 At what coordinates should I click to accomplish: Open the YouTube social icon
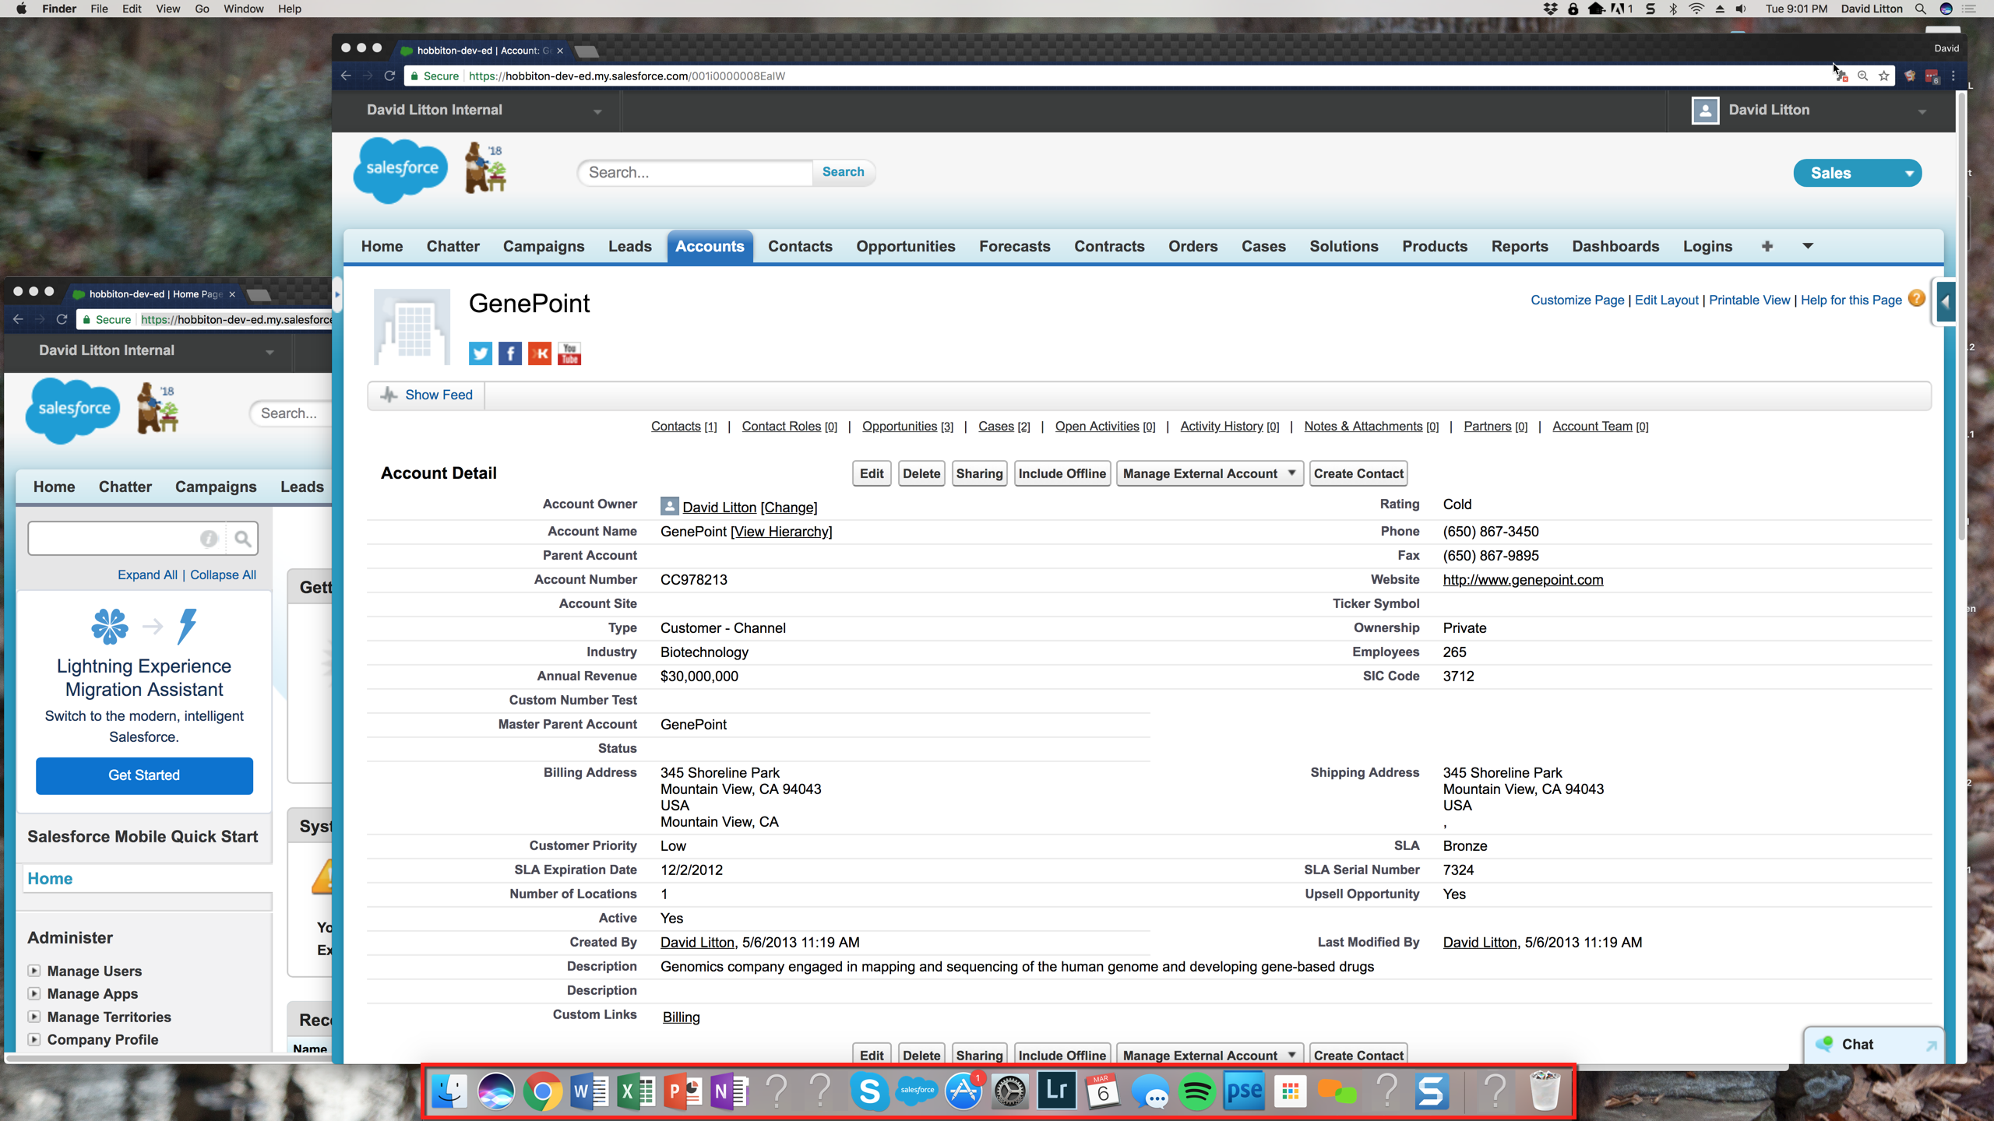569,353
